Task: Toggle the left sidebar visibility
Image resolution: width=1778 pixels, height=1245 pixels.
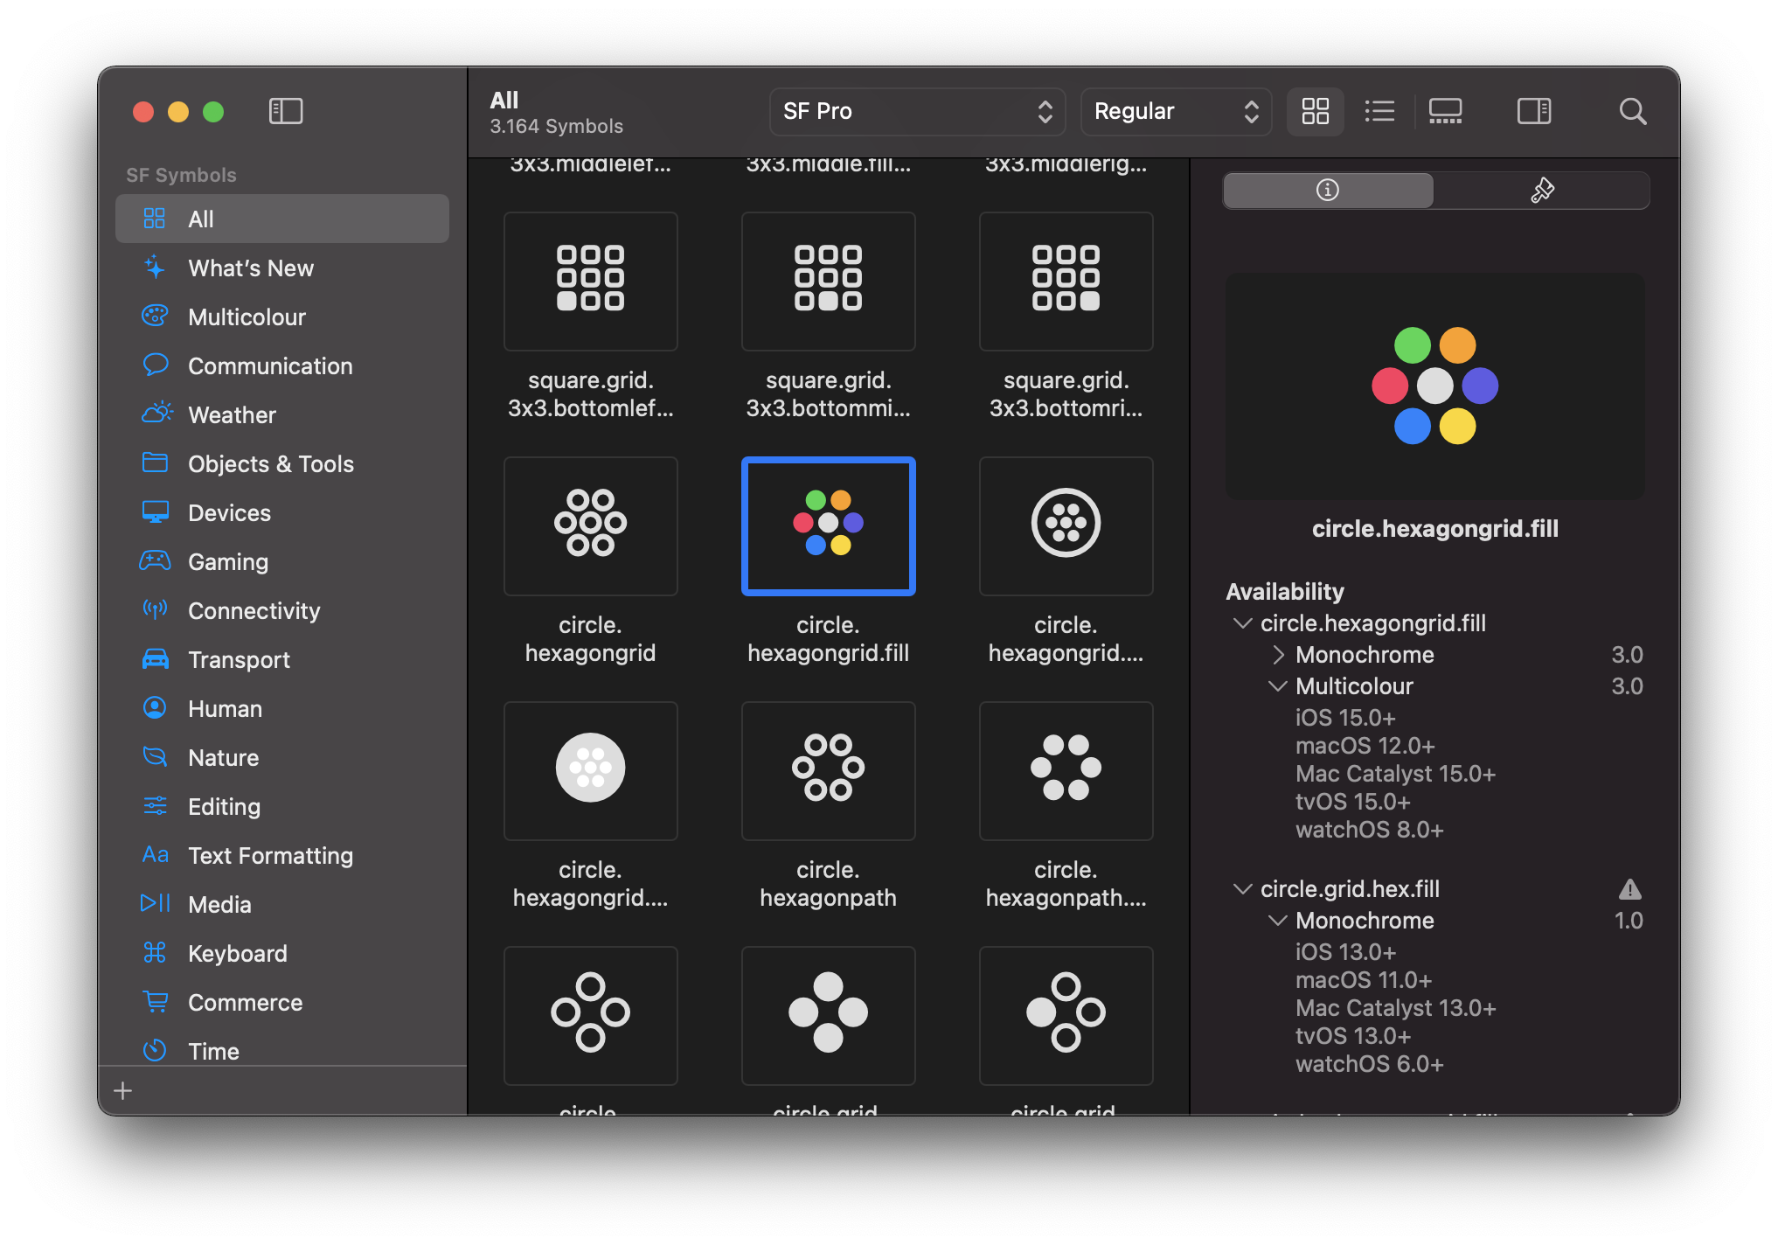Action: (x=285, y=111)
